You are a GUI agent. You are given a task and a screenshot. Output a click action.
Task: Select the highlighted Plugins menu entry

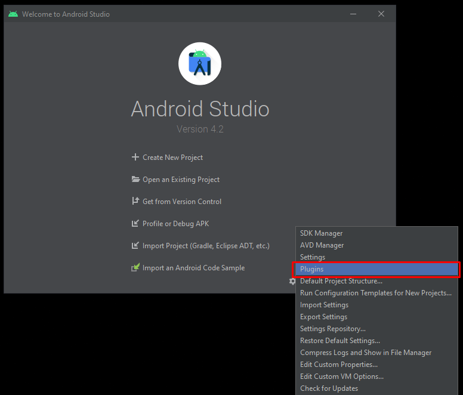click(376, 269)
